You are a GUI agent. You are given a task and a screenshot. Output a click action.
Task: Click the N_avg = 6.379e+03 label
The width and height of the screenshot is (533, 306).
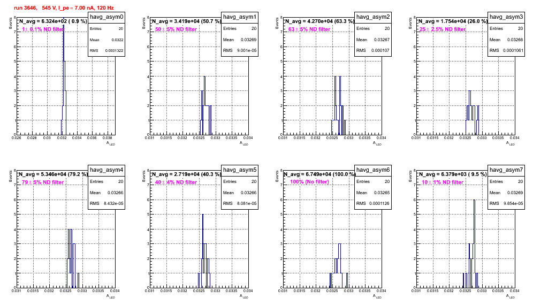coord(453,174)
